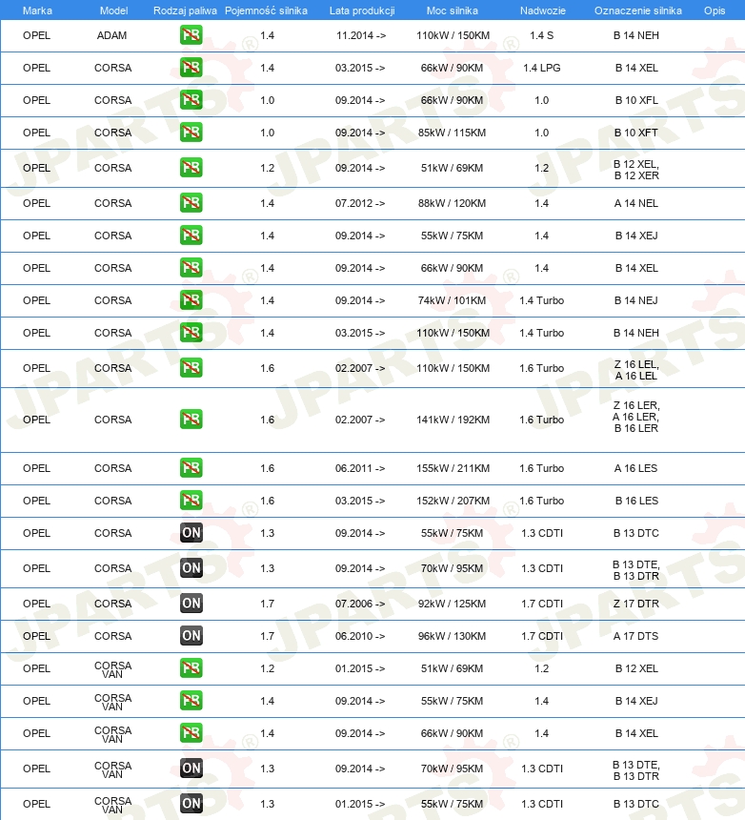The height and width of the screenshot is (820, 745).
Task: Click the petrol icon in the B 14 NEJ row
Action: (191, 300)
